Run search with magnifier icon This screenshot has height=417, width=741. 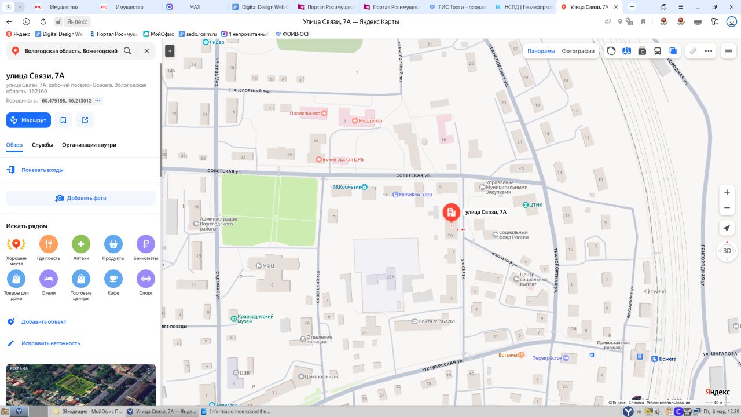coord(128,51)
